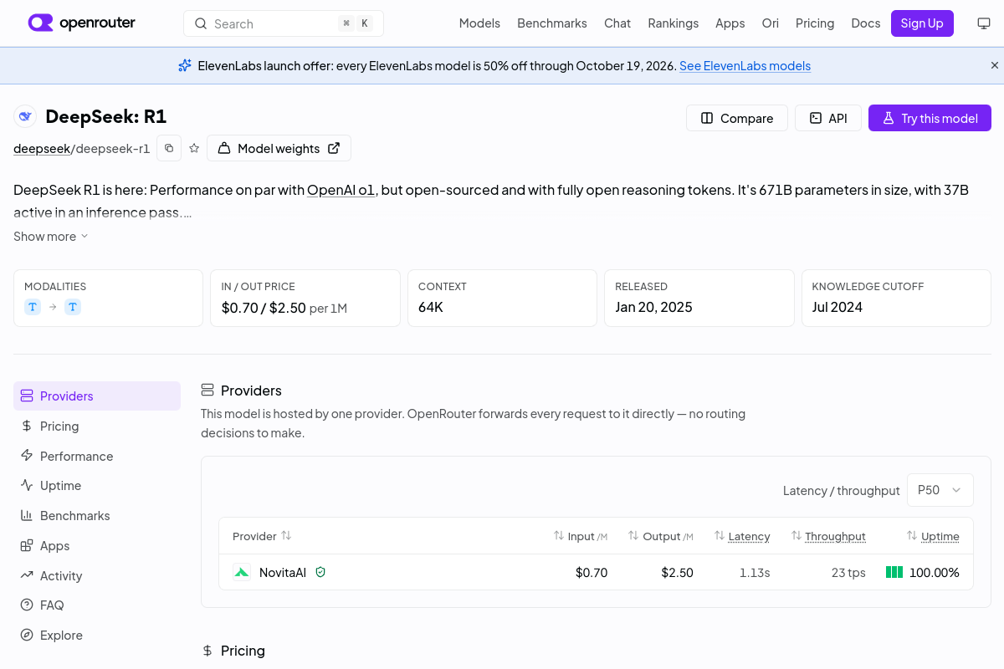This screenshot has height=669, width=1004.
Task: Click the input text modality icon
Action: coord(33,307)
